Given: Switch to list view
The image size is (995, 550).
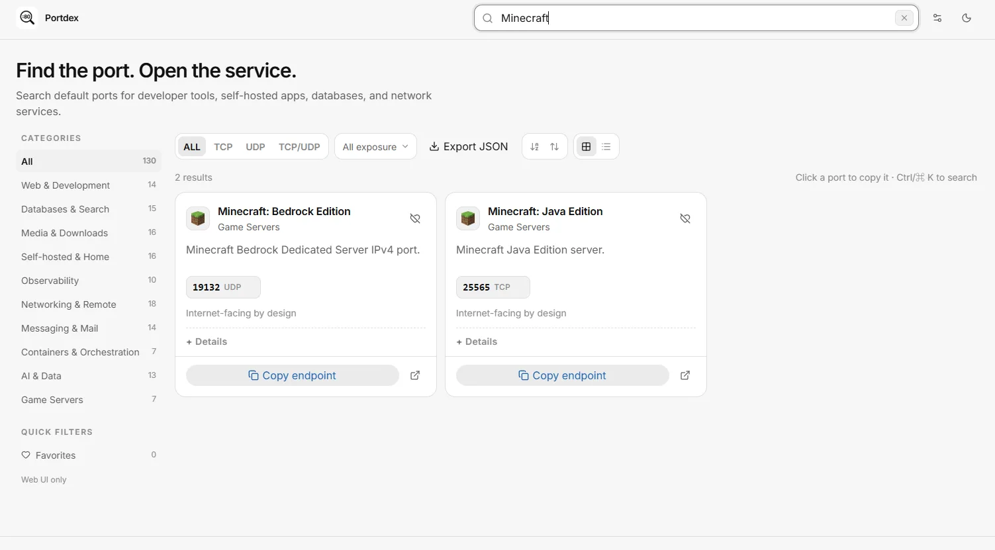Looking at the screenshot, I should click(x=606, y=147).
